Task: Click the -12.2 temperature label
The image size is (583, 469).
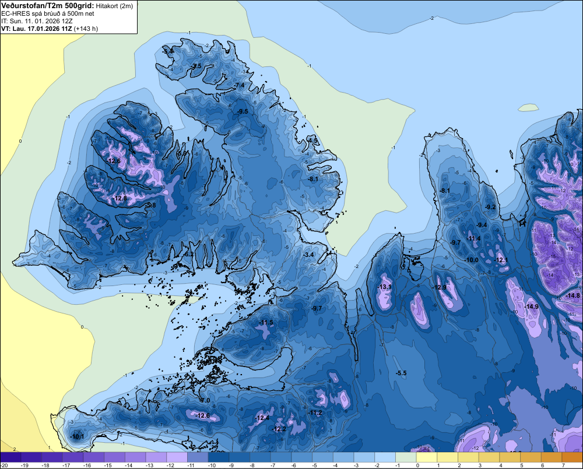Action: pos(279,429)
